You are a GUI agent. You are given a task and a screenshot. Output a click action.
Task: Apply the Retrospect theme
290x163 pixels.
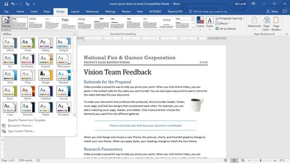point(63,61)
